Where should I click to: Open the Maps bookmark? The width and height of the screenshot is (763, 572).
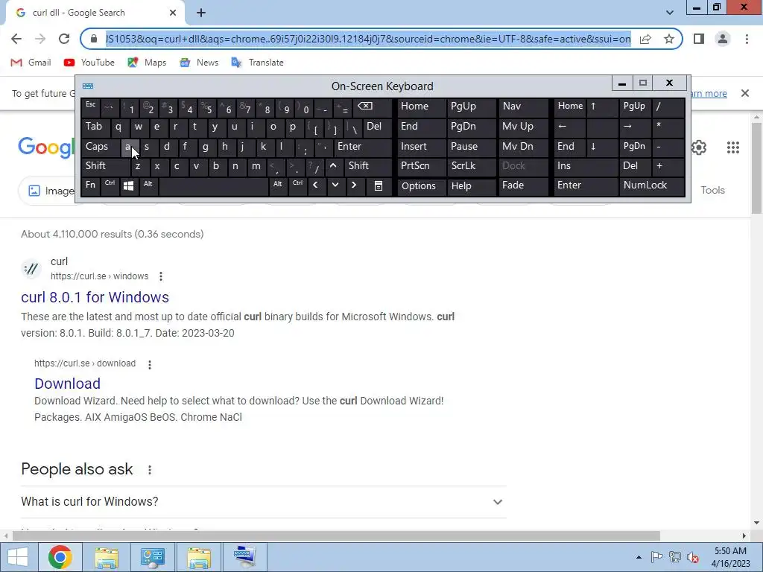click(x=147, y=63)
